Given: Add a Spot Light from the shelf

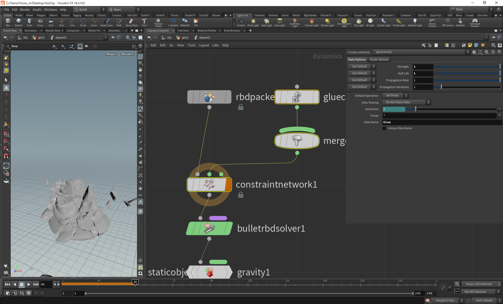Looking at the screenshot, I should 267,23.
